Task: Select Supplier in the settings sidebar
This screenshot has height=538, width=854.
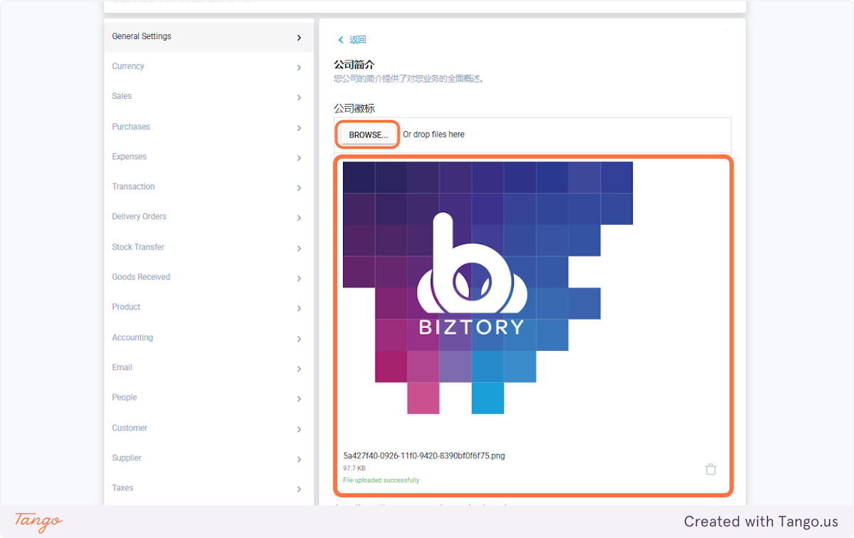Action: (x=209, y=458)
